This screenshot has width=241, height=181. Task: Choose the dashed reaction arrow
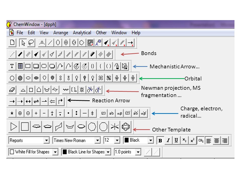[20, 101]
